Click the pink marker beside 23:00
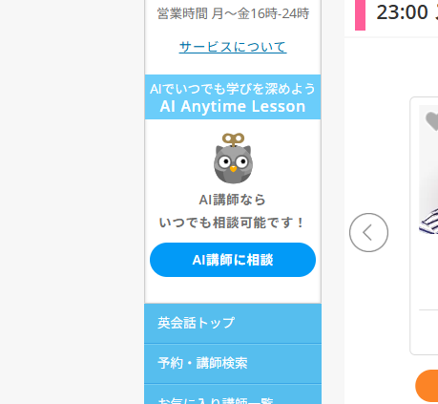Image resolution: width=438 pixels, height=404 pixels. (360, 15)
